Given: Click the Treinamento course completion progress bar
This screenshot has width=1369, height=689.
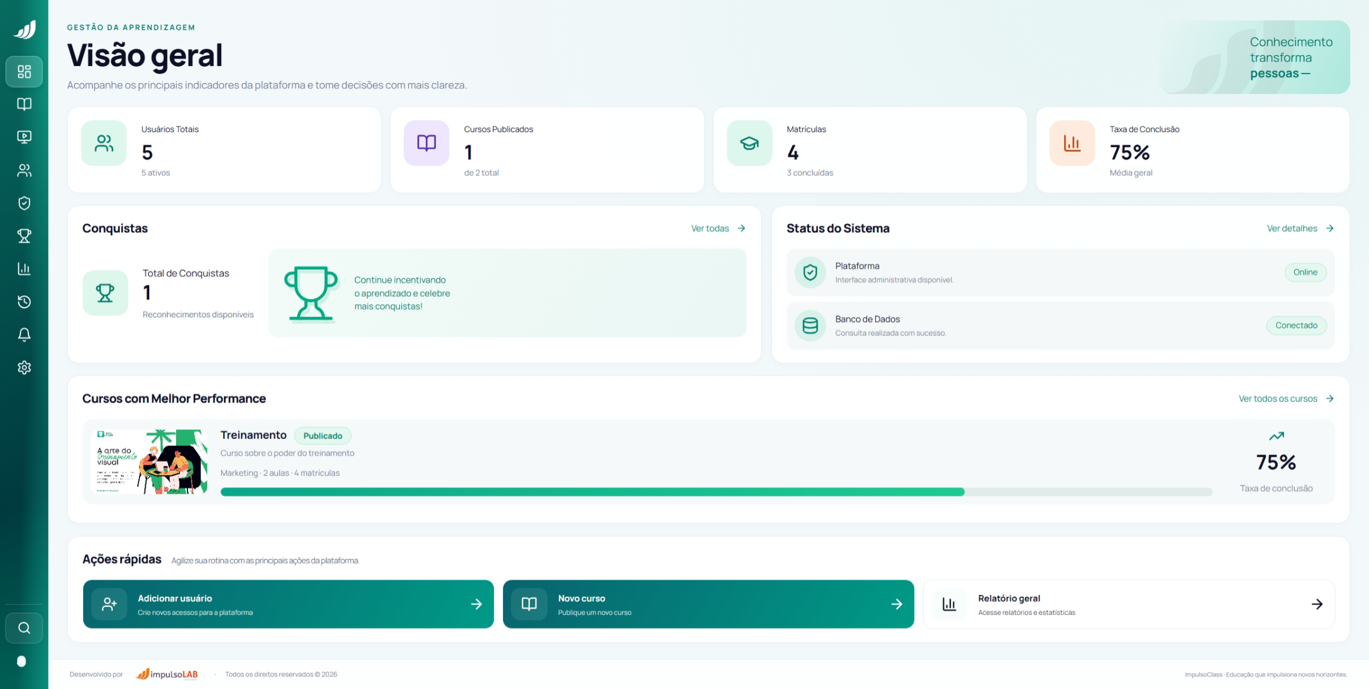Looking at the screenshot, I should coord(716,492).
